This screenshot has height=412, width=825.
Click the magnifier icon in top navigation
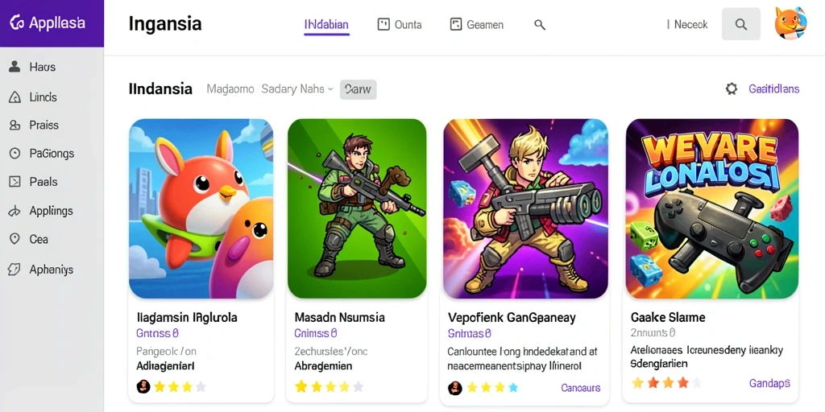point(540,24)
